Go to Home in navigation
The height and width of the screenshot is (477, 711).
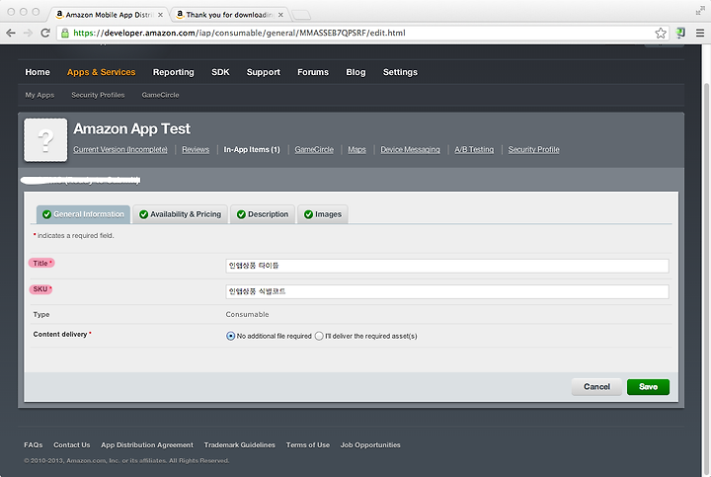tap(38, 72)
